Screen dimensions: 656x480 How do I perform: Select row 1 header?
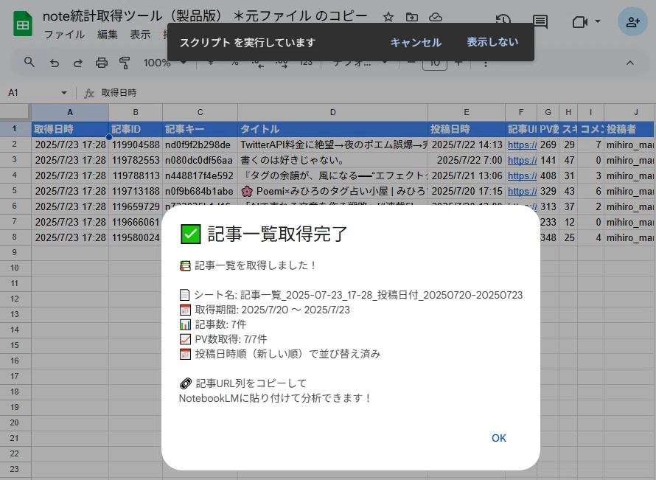(x=15, y=129)
